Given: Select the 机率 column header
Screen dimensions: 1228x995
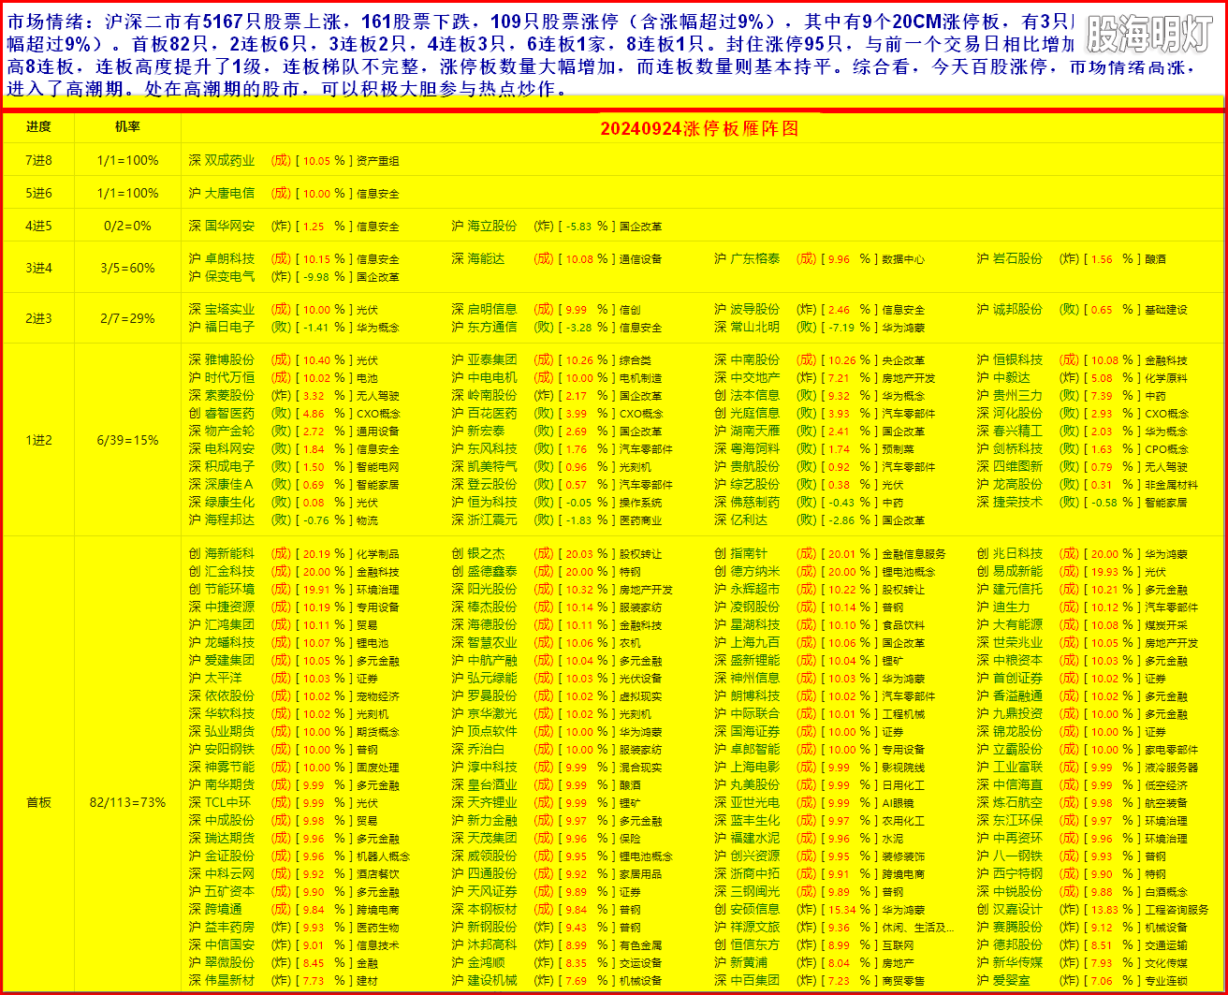Looking at the screenshot, I should 127,126.
